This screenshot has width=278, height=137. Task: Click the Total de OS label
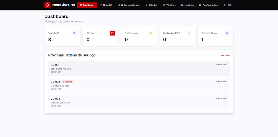pos(54,33)
